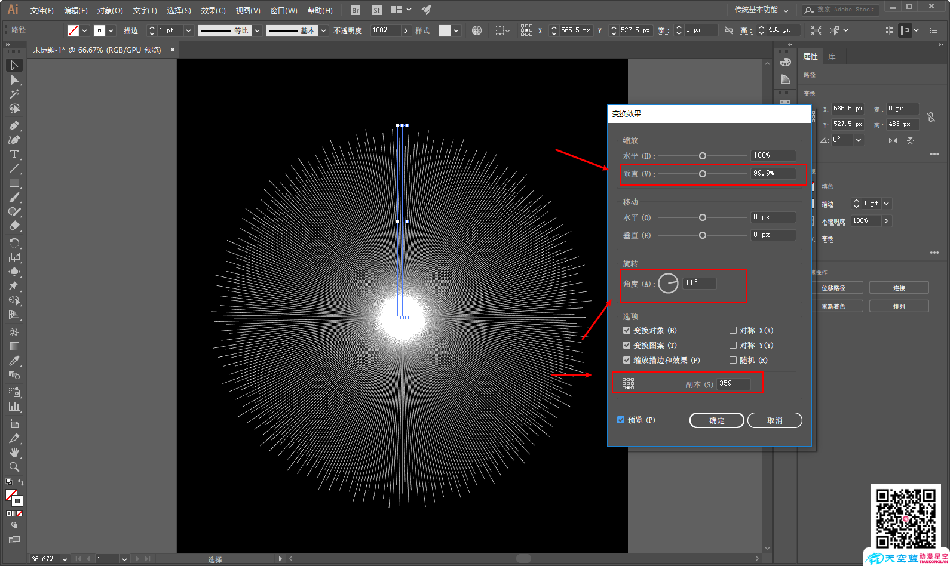
Task: Select the Type tool
Action: 14,154
